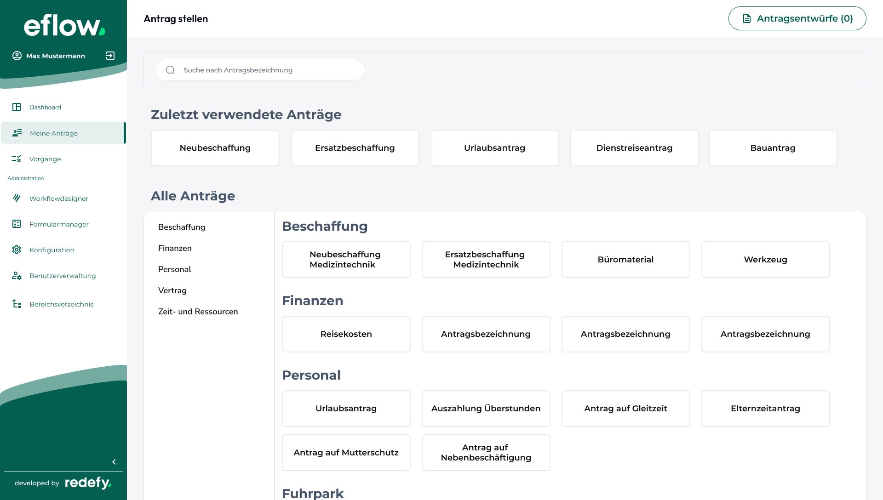Open Konfiguration via gear icon
The image size is (883, 500).
tap(17, 250)
